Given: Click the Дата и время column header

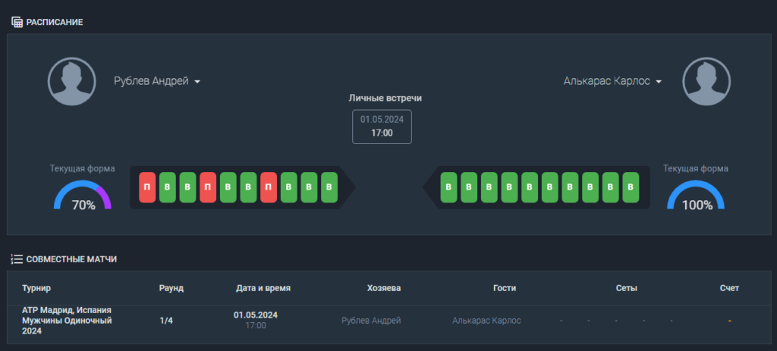Looking at the screenshot, I should coord(263,288).
